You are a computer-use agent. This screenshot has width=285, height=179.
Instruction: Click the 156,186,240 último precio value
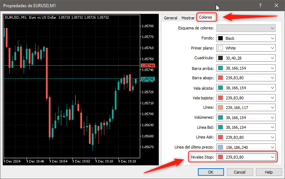click(237, 147)
